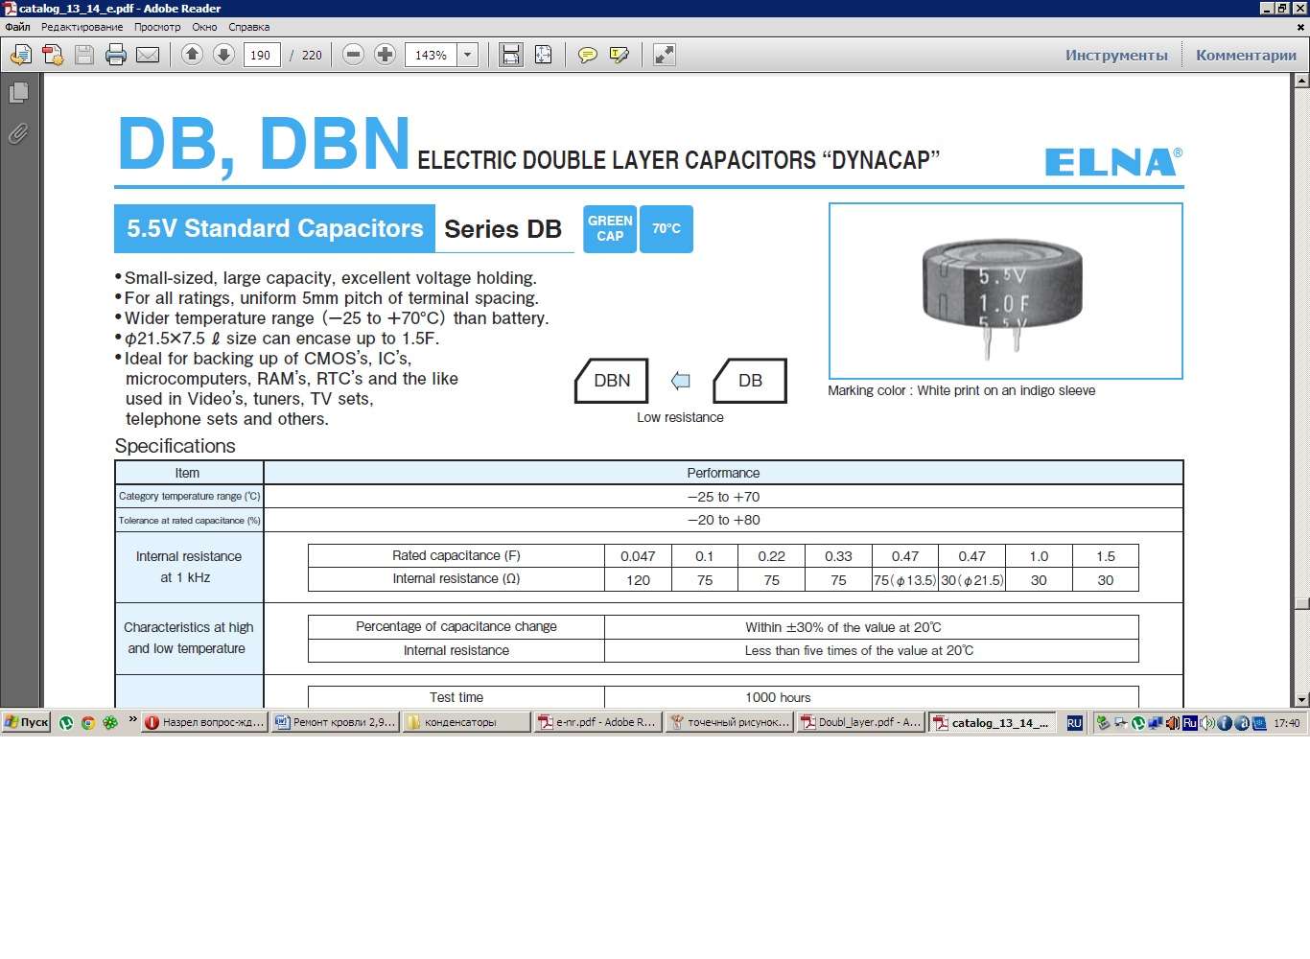
Task: Click the Create PDF online icon
Action: tap(53, 55)
